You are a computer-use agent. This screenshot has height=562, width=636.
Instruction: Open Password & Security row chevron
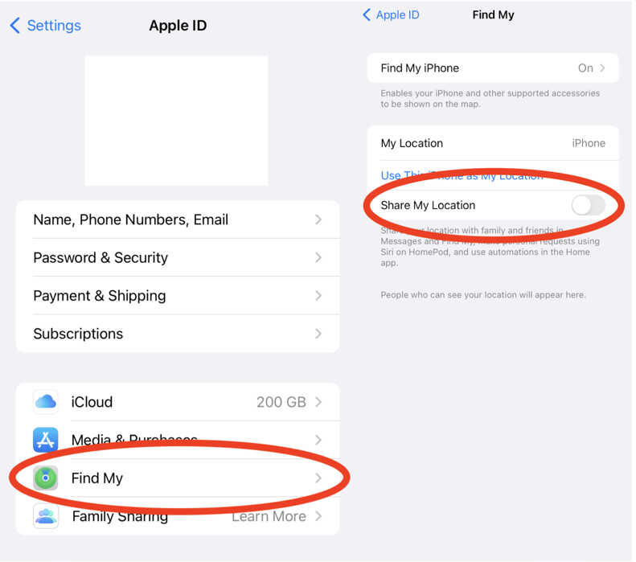(318, 257)
